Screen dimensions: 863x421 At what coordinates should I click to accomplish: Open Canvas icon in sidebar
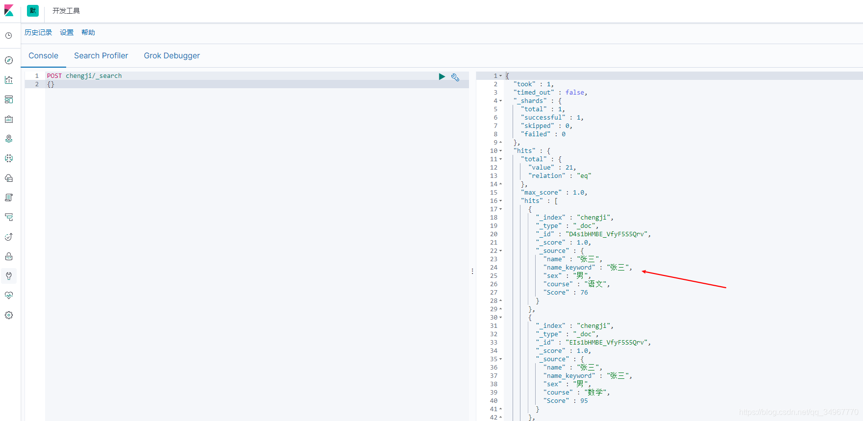9,119
